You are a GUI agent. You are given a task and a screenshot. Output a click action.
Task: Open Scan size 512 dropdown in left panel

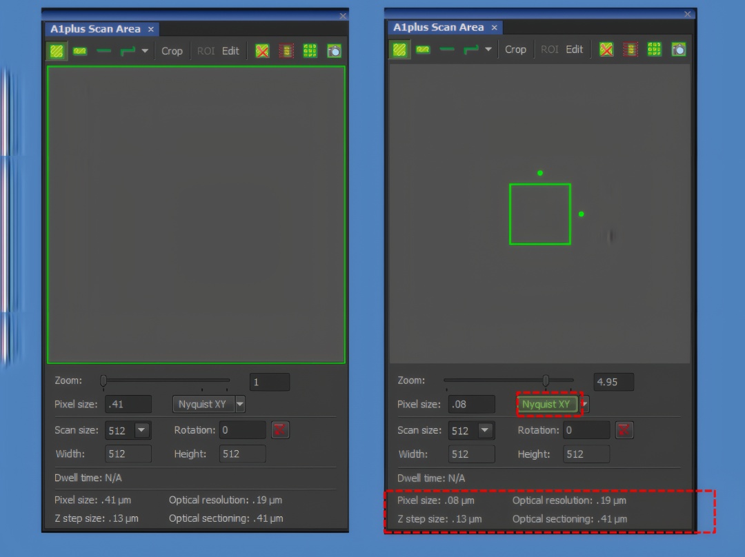141,430
